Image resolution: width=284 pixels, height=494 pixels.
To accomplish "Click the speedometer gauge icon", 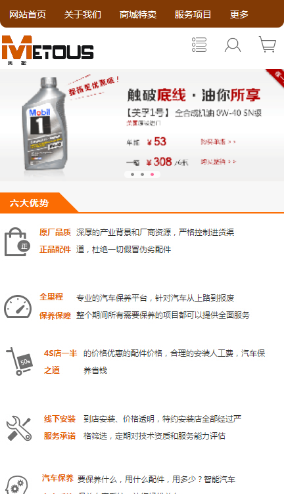I will point(18,307).
